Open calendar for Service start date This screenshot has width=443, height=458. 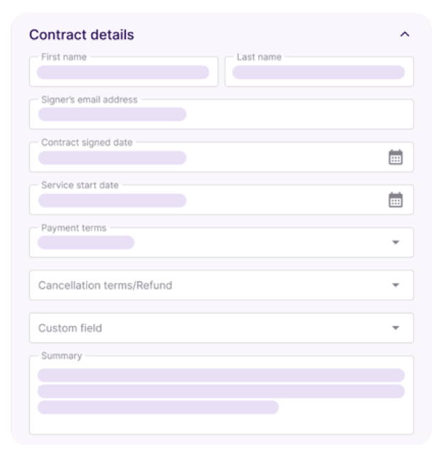(x=395, y=200)
